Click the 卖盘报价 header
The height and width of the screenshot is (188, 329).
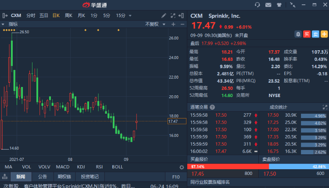pos(271,159)
